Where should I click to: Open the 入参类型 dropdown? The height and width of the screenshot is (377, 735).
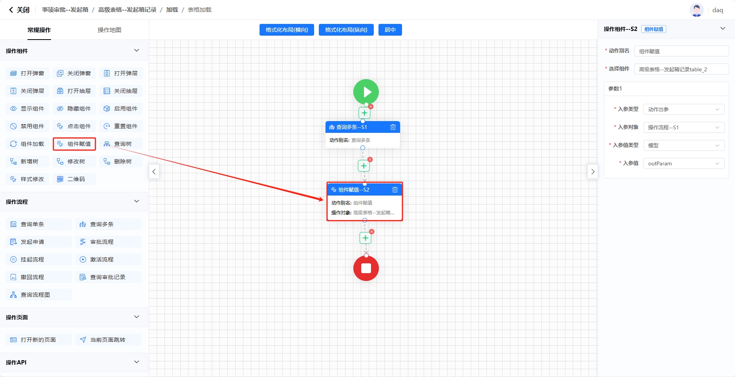tap(684, 109)
